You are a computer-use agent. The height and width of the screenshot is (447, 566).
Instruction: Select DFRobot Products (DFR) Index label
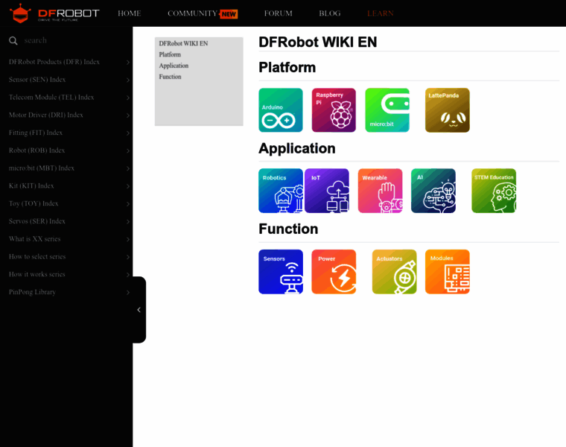(x=54, y=62)
